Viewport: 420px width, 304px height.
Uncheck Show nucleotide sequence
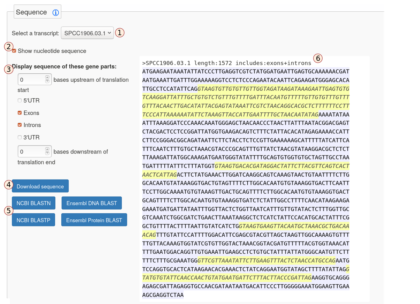tap(14, 51)
